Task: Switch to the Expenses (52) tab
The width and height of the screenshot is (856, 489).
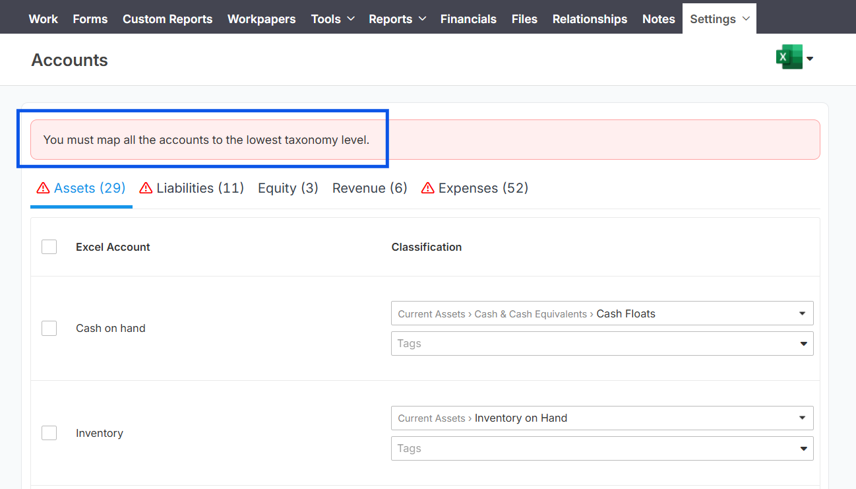Action: (475, 189)
